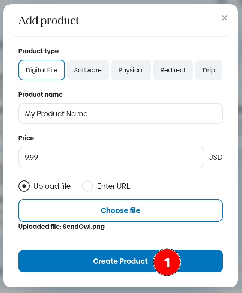The height and width of the screenshot is (293, 242).
Task: Select Digital File product type
Action: [x=42, y=70]
